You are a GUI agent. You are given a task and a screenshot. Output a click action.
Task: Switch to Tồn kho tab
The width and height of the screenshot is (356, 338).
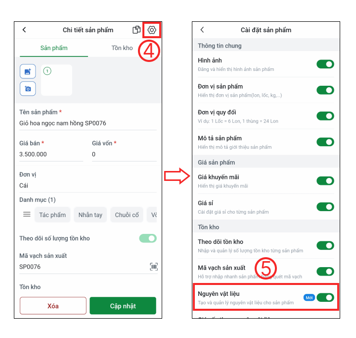(122, 48)
